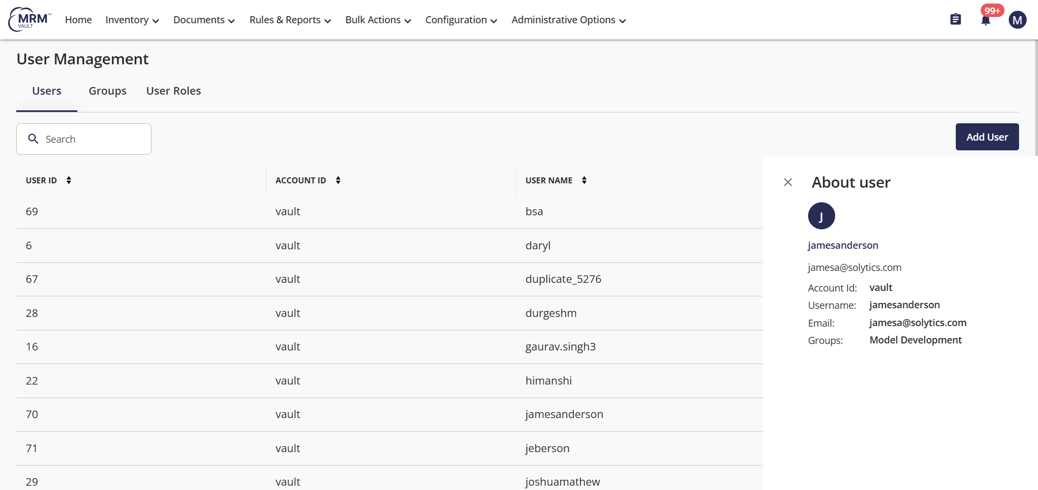Viewport: 1038px width, 490px height.
Task: Close the About user panel
Action: [788, 182]
